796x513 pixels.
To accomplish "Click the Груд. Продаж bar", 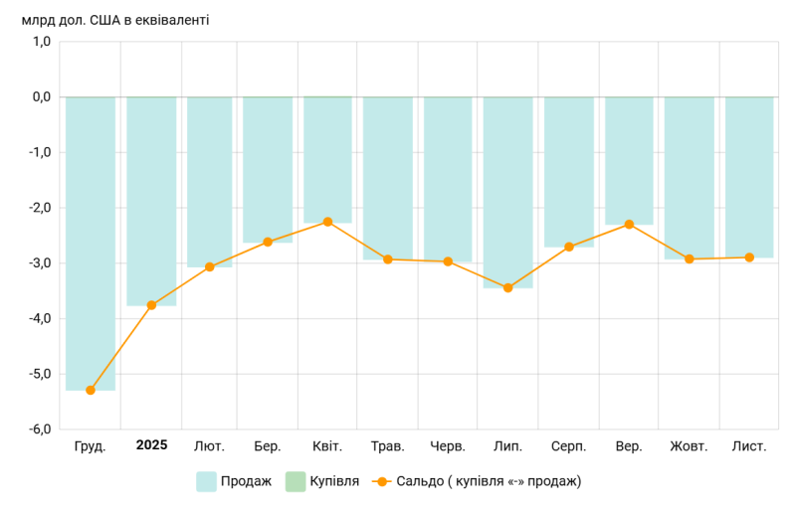I will pos(91,244).
